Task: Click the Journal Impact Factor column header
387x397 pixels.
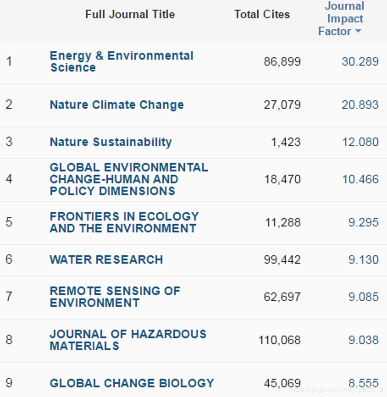Action: (x=341, y=19)
